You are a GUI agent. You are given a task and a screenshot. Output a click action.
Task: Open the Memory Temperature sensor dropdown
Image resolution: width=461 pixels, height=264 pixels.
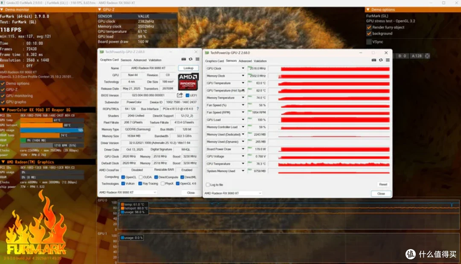(x=243, y=98)
